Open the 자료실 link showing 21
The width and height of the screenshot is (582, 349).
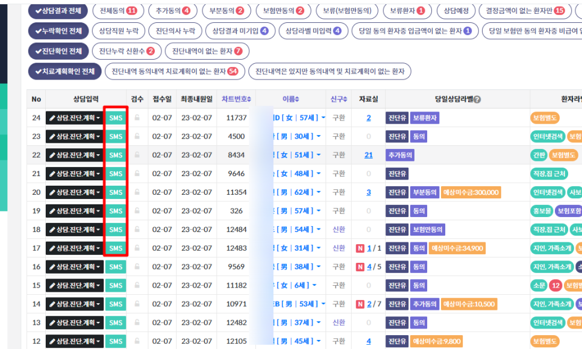(x=368, y=156)
